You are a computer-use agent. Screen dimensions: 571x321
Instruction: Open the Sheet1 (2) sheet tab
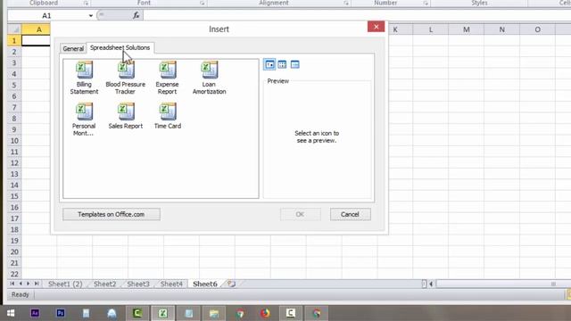(65, 284)
